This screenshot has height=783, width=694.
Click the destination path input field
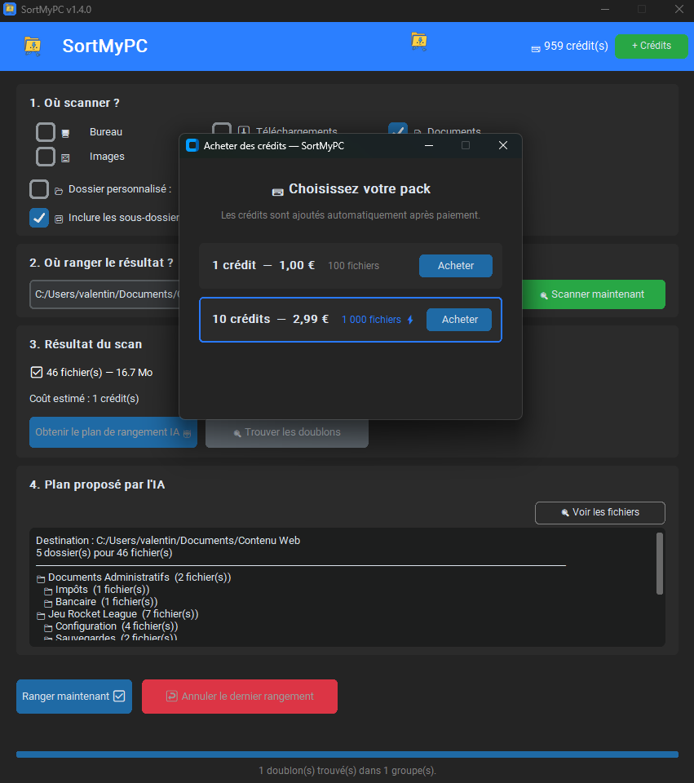pos(104,294)
